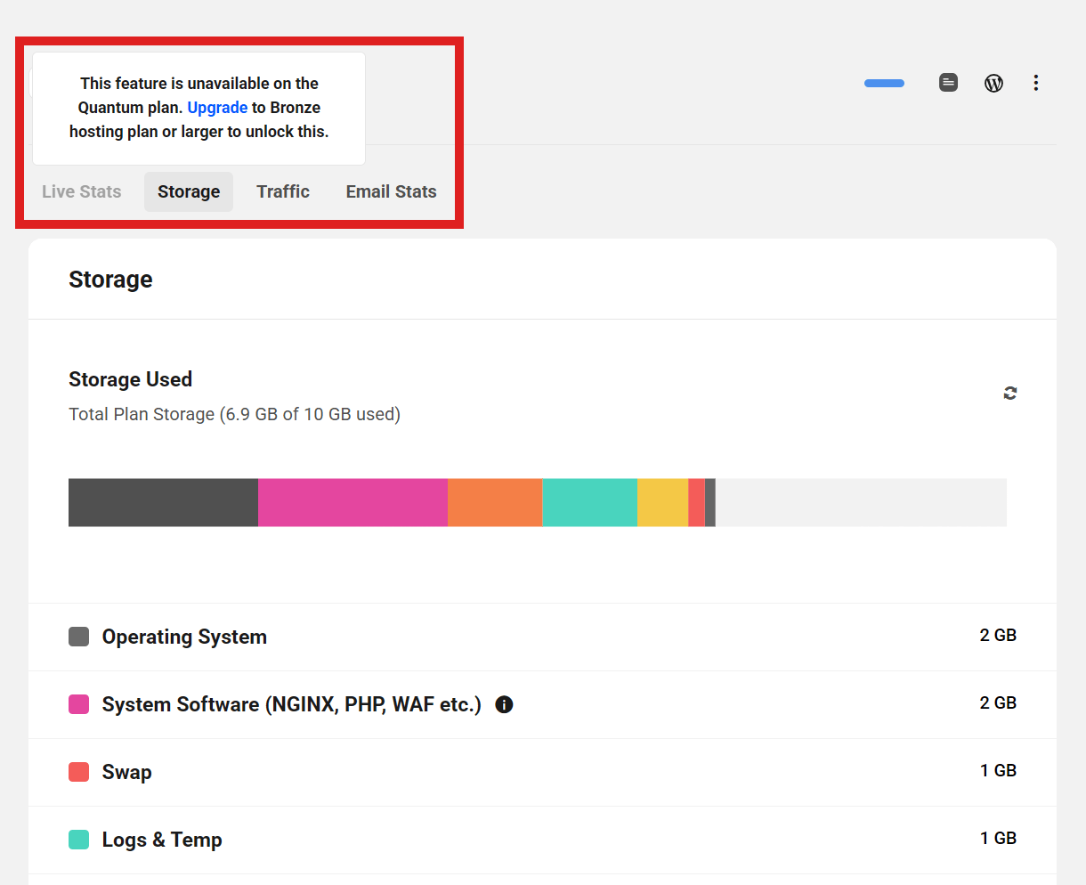This screenshot has height=885, width=1086.
Task: Select System Software (NGINX, PHP, WAF etc.) label
Action: coord(291,705)
